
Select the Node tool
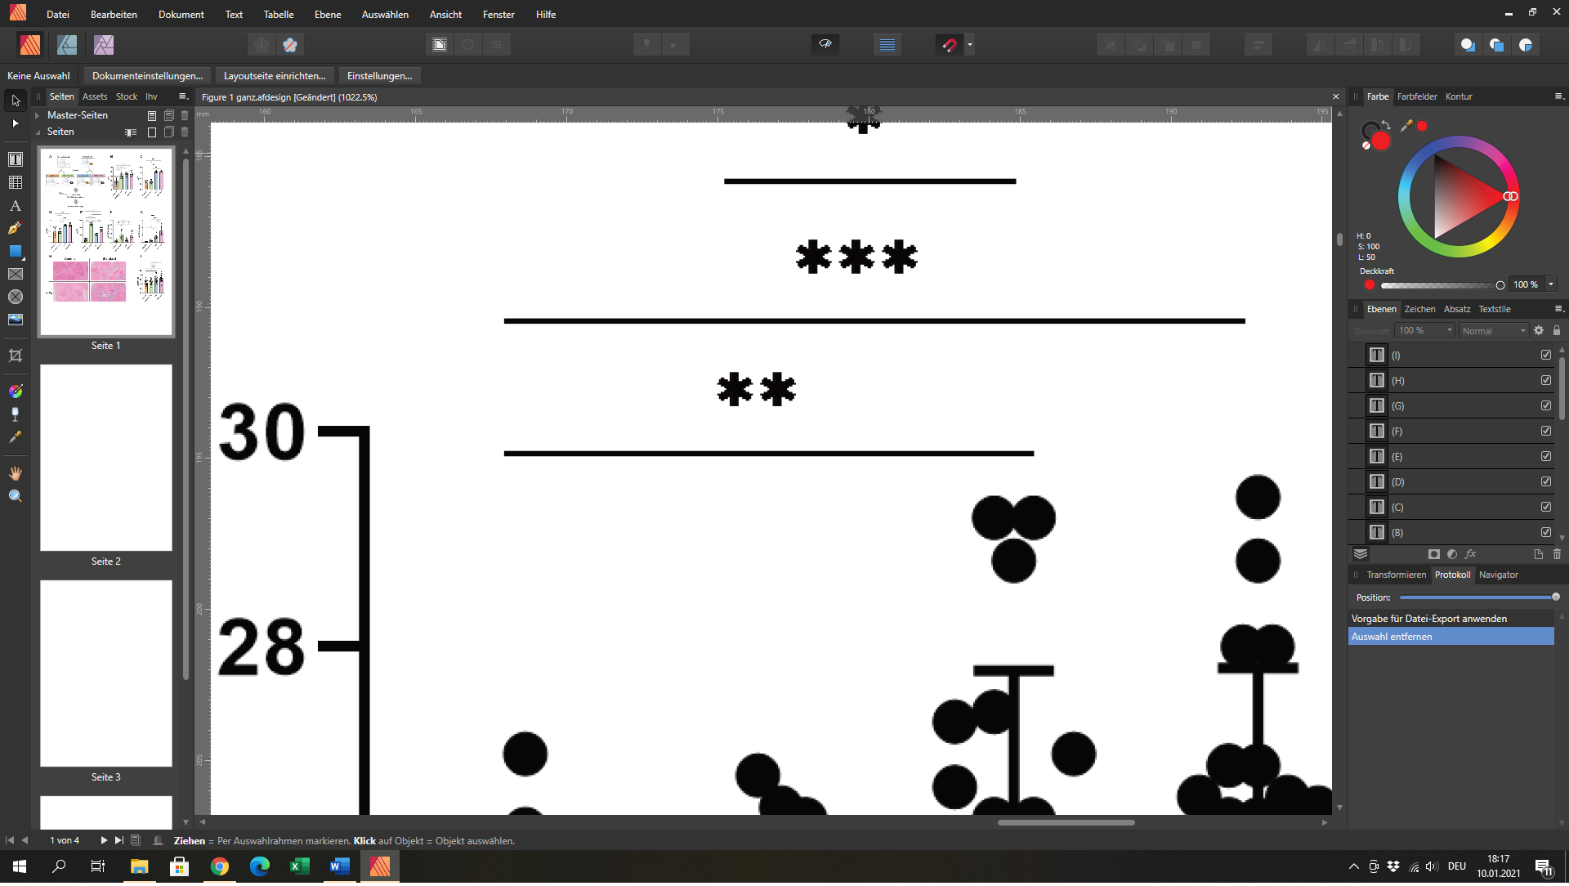point(16,123)
